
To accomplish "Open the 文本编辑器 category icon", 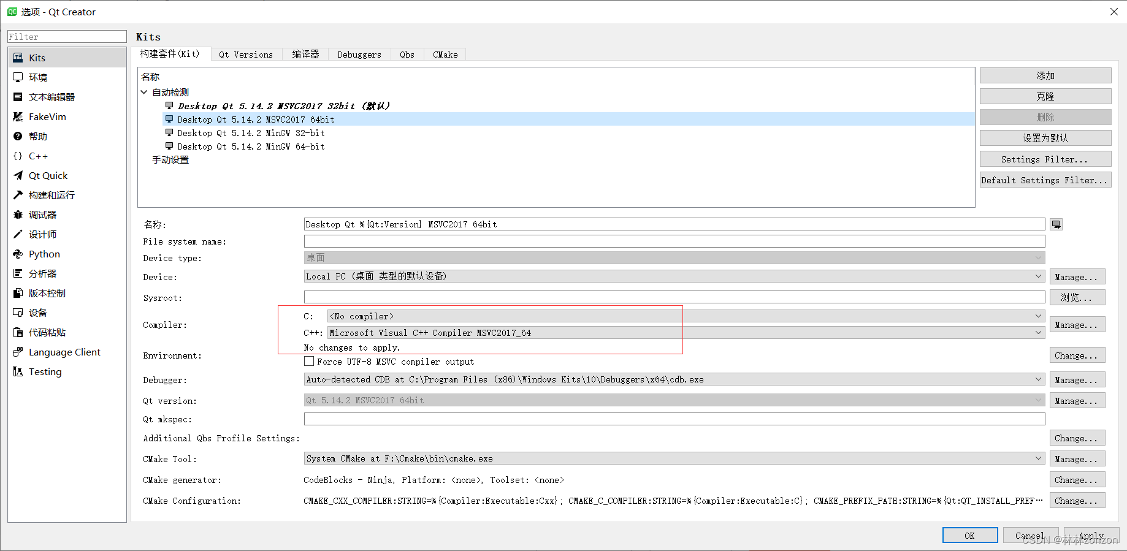I will (18, 97).
